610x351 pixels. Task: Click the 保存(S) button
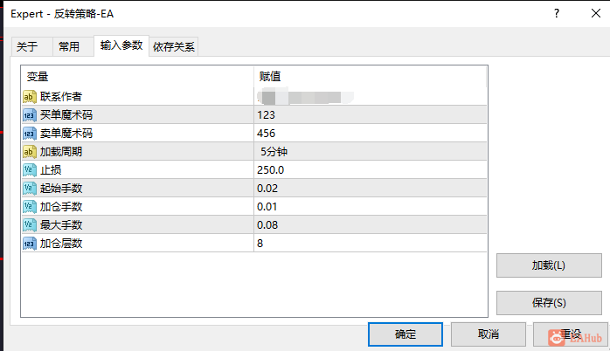(549, 303)
